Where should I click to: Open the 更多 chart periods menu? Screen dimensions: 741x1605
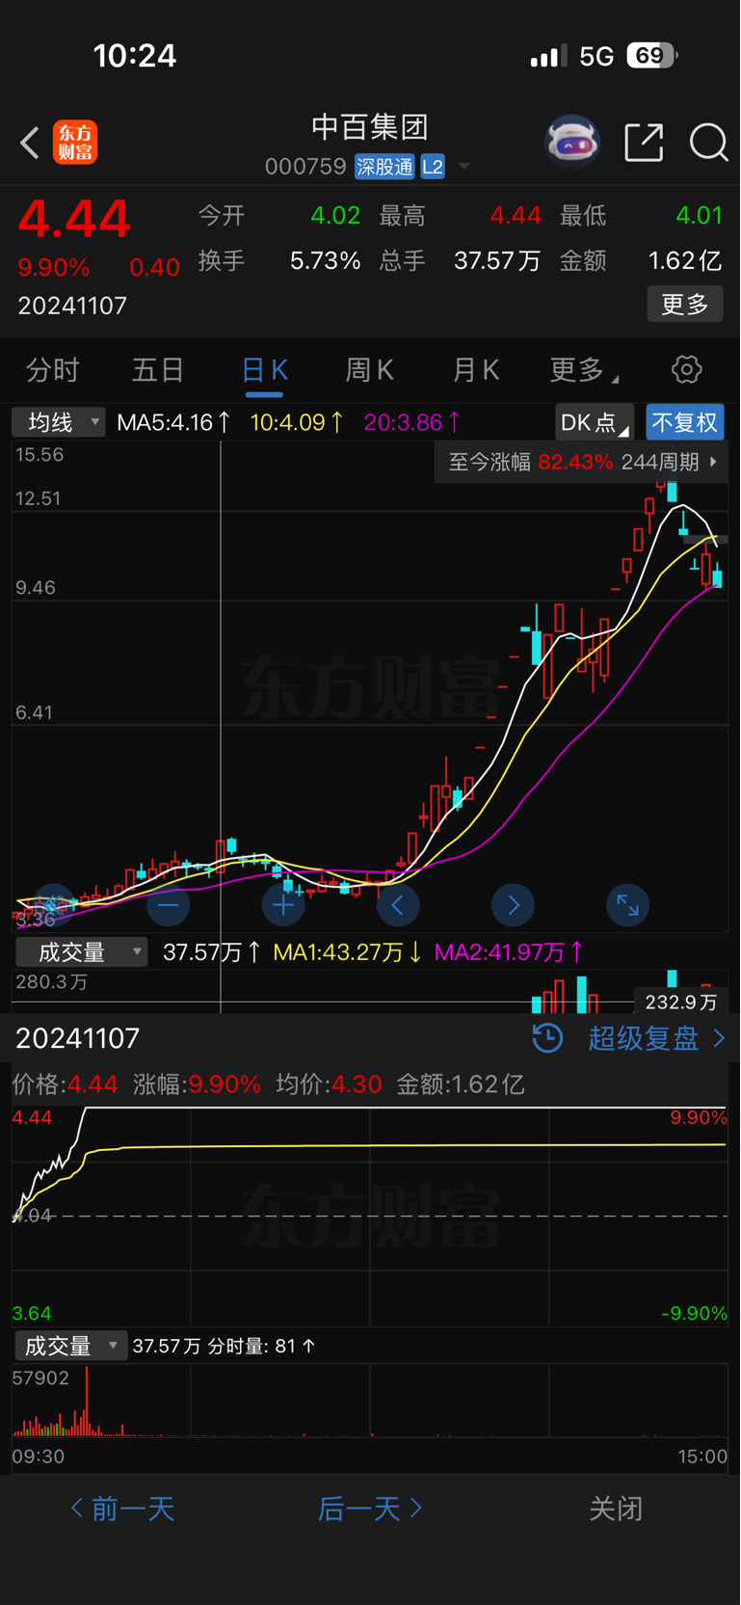[584, 369]
